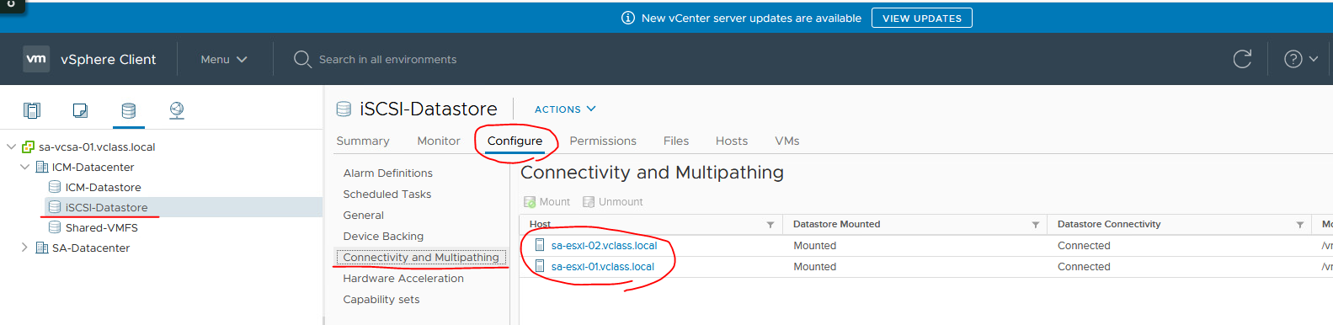Click the datacenter icon beside ICM-Datacenter
Screen dimensions: 1333x325
pos(41,167)
